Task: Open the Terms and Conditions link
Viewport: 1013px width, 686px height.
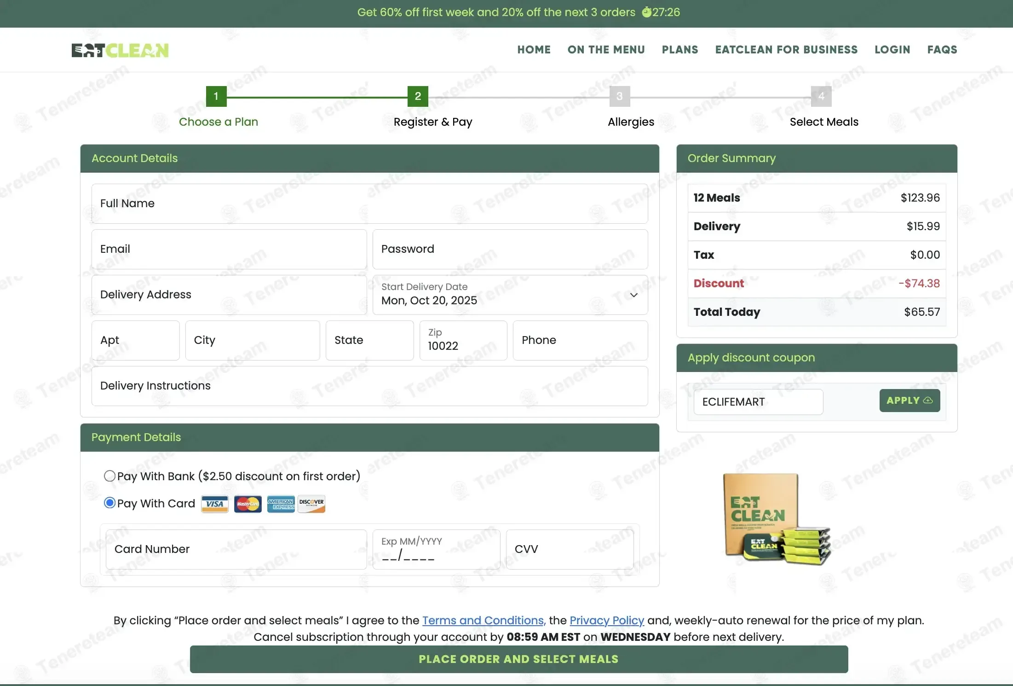Action: 484,621
